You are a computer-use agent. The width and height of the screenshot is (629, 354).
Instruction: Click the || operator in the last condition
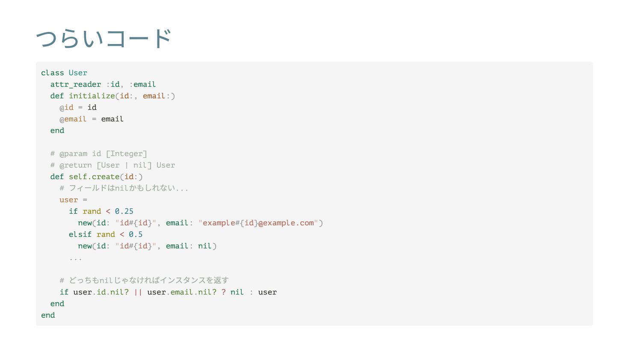[138, 292]
